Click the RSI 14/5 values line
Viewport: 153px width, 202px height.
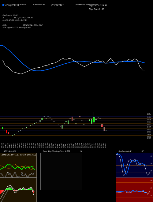point(18,18)
